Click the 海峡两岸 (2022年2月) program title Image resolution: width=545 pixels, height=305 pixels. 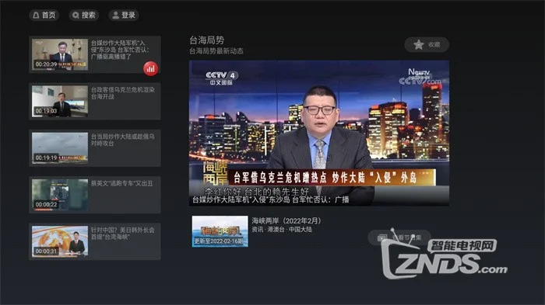pos(286,220)
